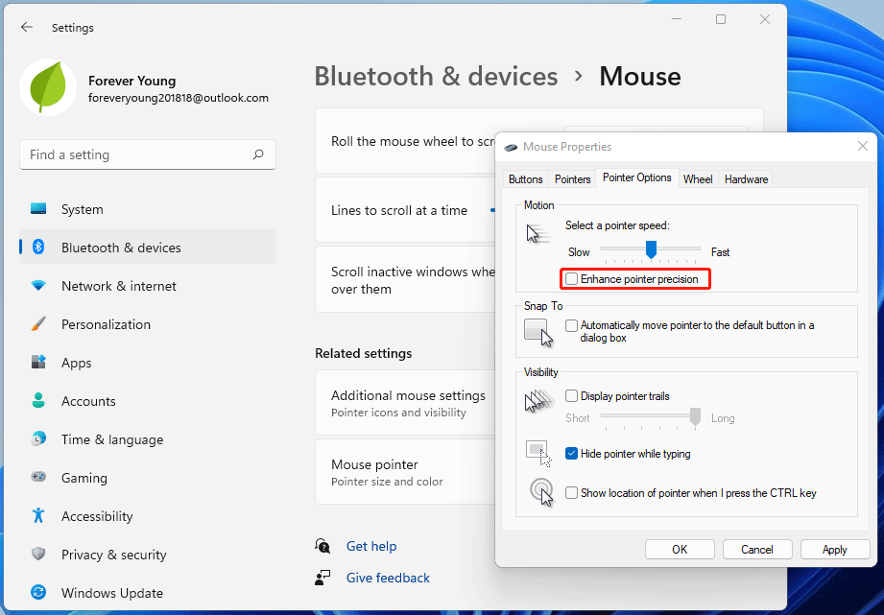
Task: Open Windows Update in the sidebar
Action: 148,592
